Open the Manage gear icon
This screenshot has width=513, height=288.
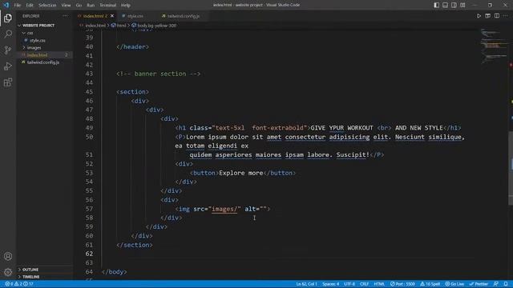point(8,272)
